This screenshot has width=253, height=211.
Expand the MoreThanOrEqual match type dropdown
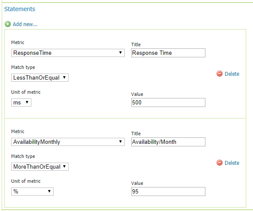coord(40,166)
